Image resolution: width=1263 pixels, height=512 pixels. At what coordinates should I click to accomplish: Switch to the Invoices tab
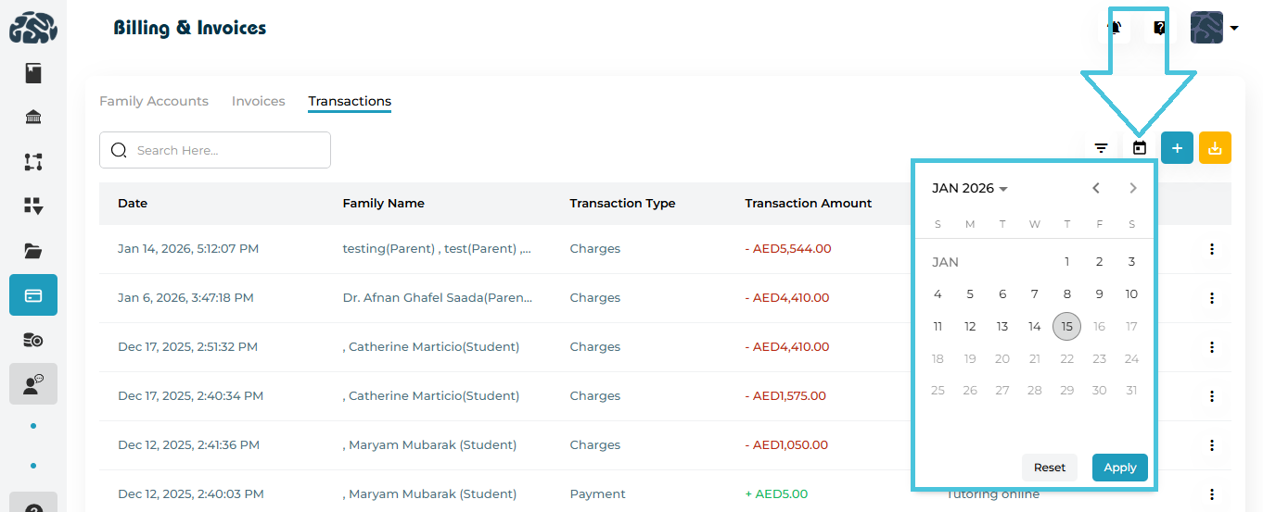point(258,101)
